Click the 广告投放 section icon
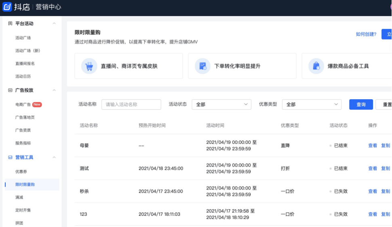The width and height of the screenshot is (392, 227). pyautogui.click(x=10, y=90)
